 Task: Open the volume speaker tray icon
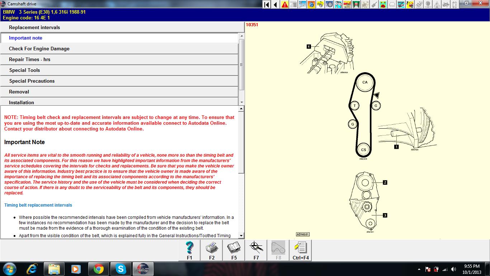pos(454,269)
